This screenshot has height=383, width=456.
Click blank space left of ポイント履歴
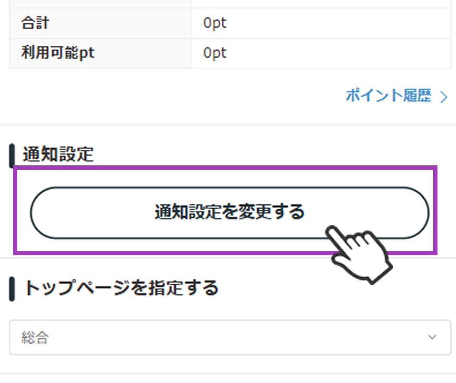[172, 96]
